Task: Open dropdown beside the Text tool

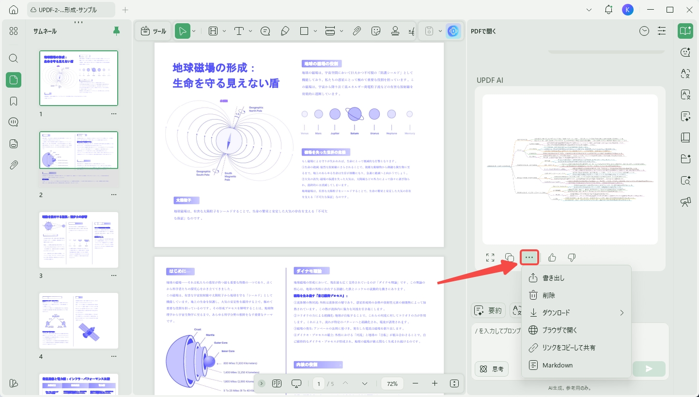Action: pos(250,31)
